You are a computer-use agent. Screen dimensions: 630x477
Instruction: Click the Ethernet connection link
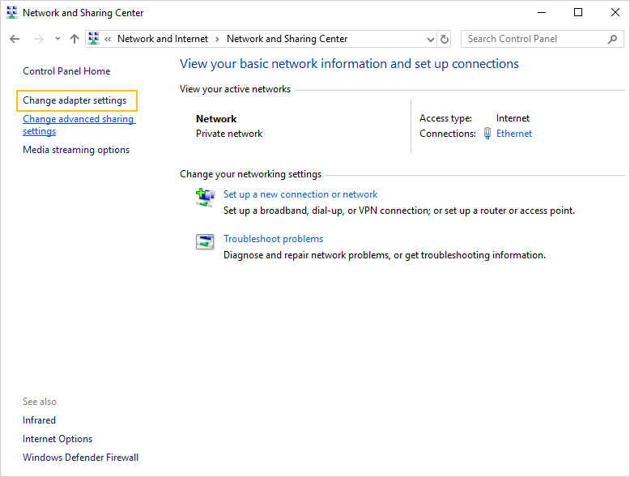tap(514, 134)
